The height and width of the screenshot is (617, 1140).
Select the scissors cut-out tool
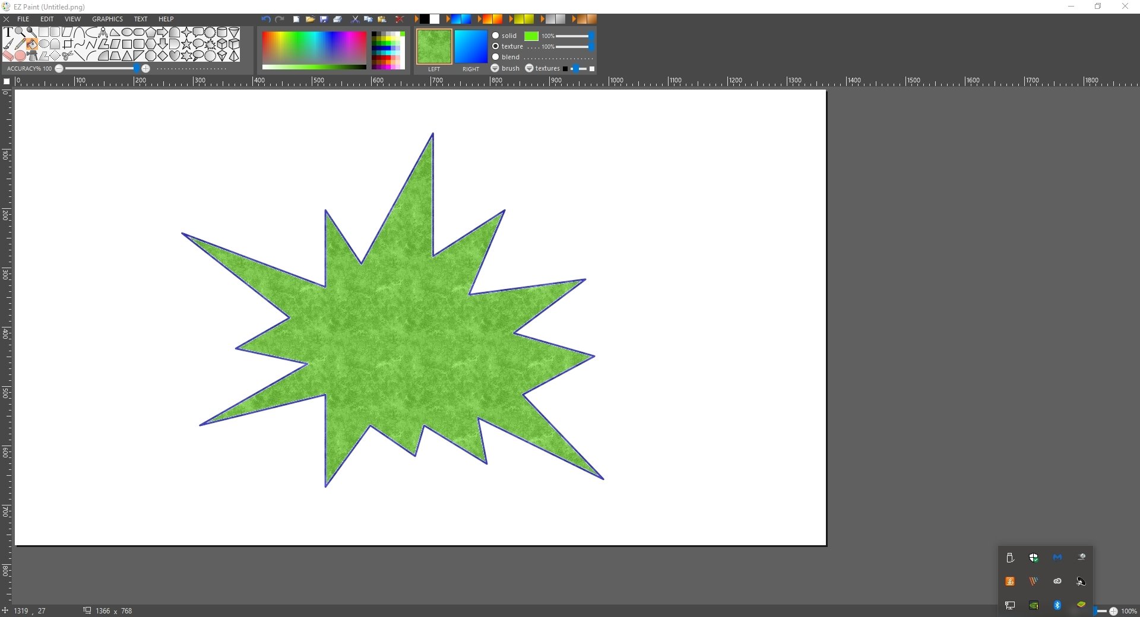[x=67, y=56]
